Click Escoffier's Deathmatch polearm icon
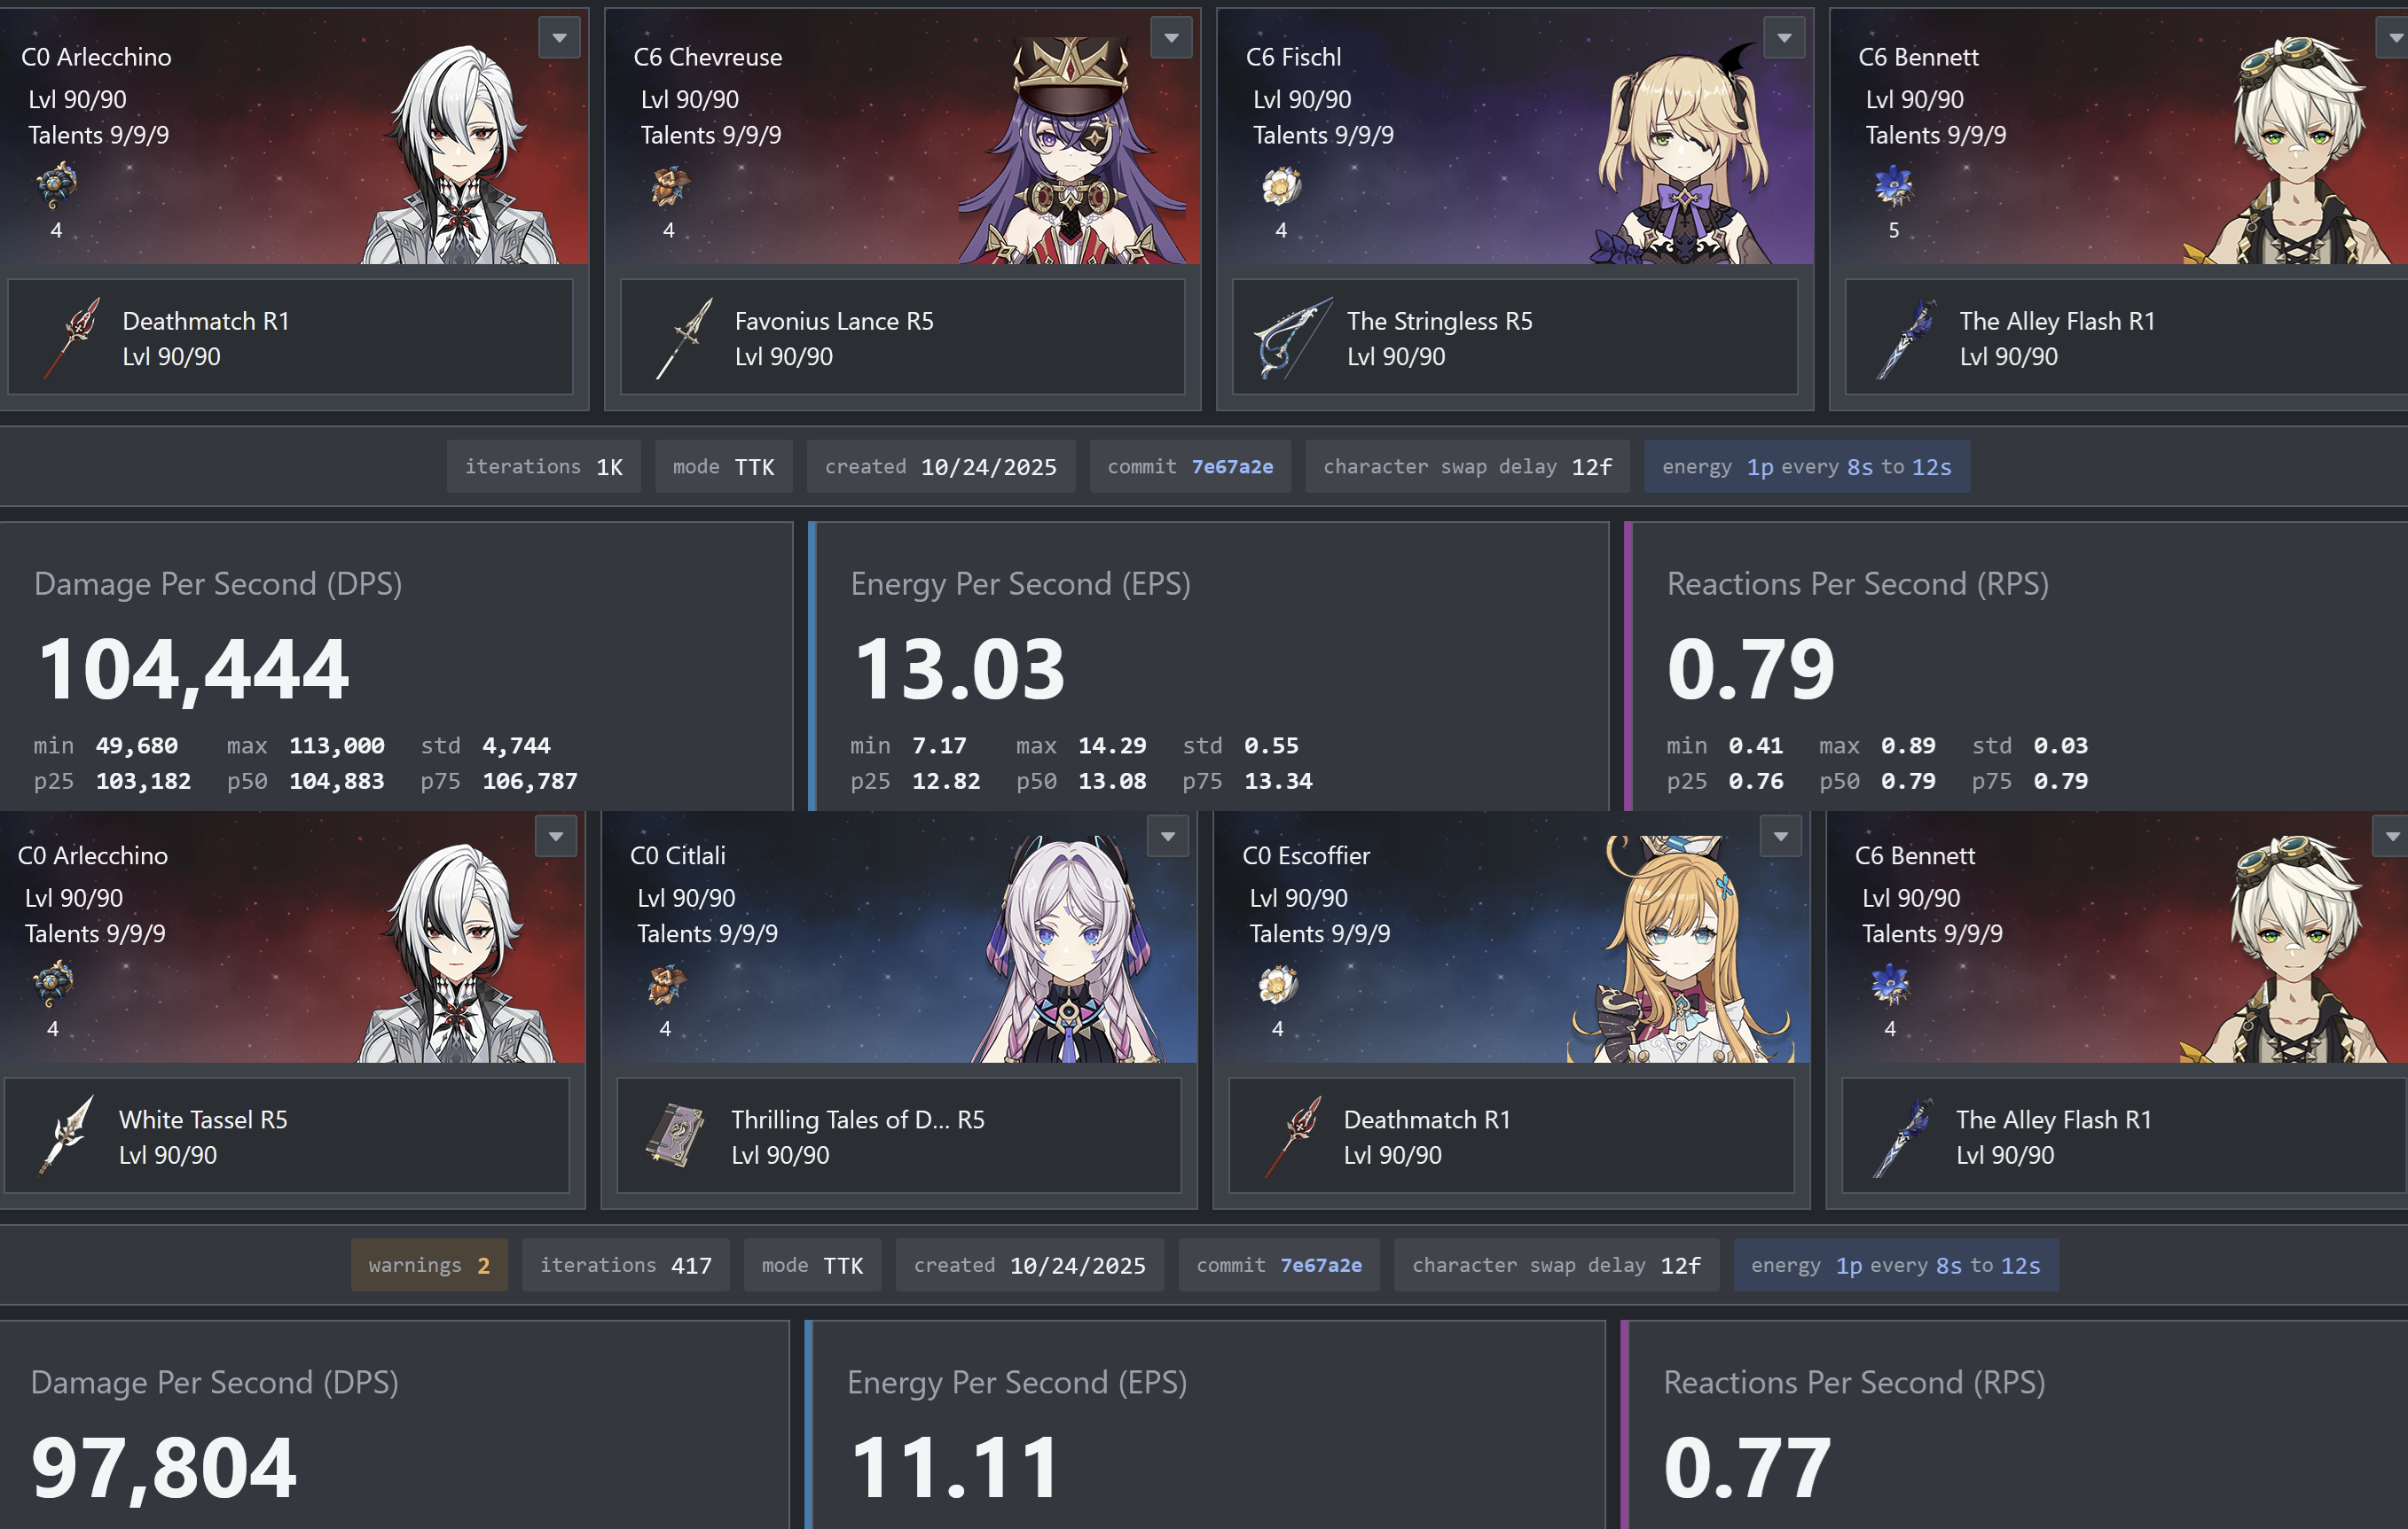 click(x=1293, y=1135)
